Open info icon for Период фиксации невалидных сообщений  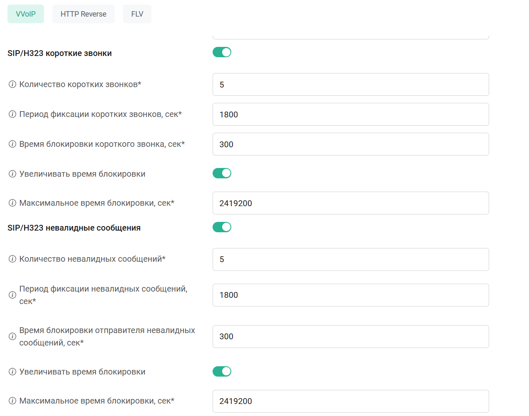(x=12, y=295)
